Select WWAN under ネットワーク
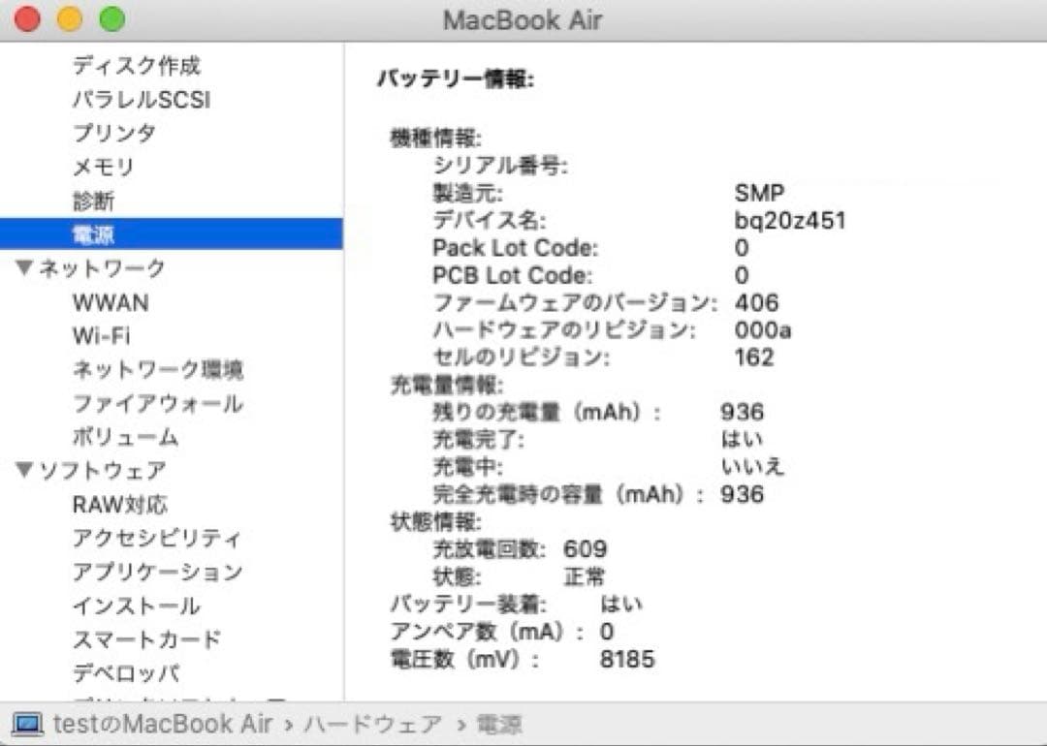Viewport: 1047px width, 746px height. pyautogui.click(x=112, y=302)
